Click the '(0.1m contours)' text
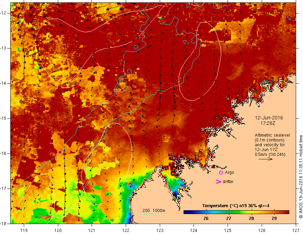This screenshot has width=303, height=234. [x=270, y=140]
